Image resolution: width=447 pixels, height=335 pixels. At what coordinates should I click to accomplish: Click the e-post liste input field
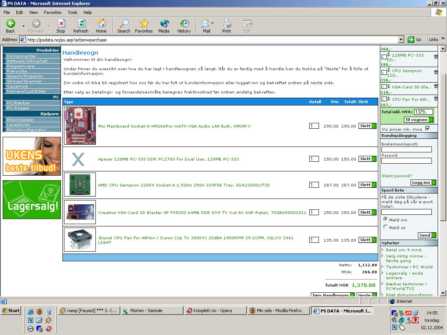coord(407,212)
